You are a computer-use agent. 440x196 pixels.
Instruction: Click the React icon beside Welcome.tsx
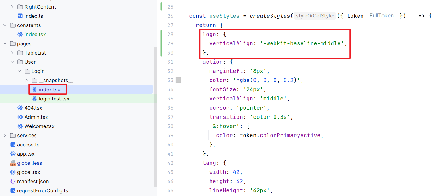(20, 126)
